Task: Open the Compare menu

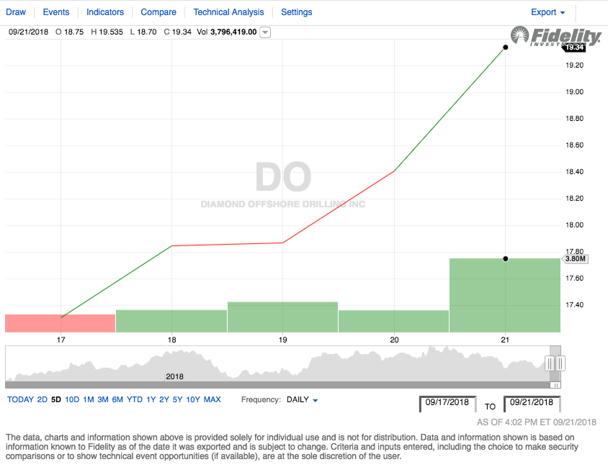Action: (158, 12)
